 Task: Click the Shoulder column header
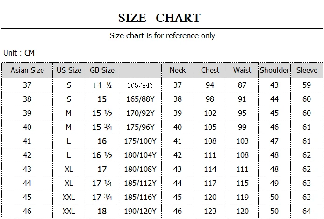coord(274,70)
